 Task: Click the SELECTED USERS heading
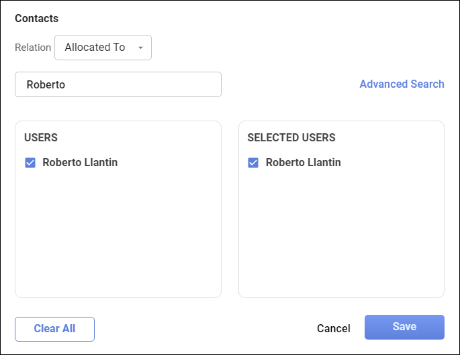[291, 138]
